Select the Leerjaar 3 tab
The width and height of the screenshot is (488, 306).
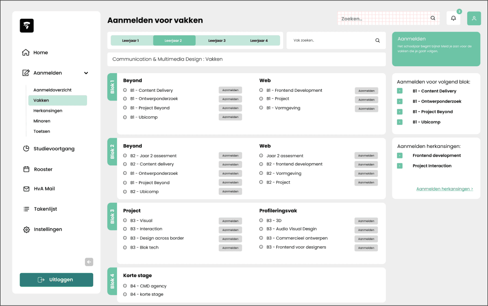[x=217, y=41]
